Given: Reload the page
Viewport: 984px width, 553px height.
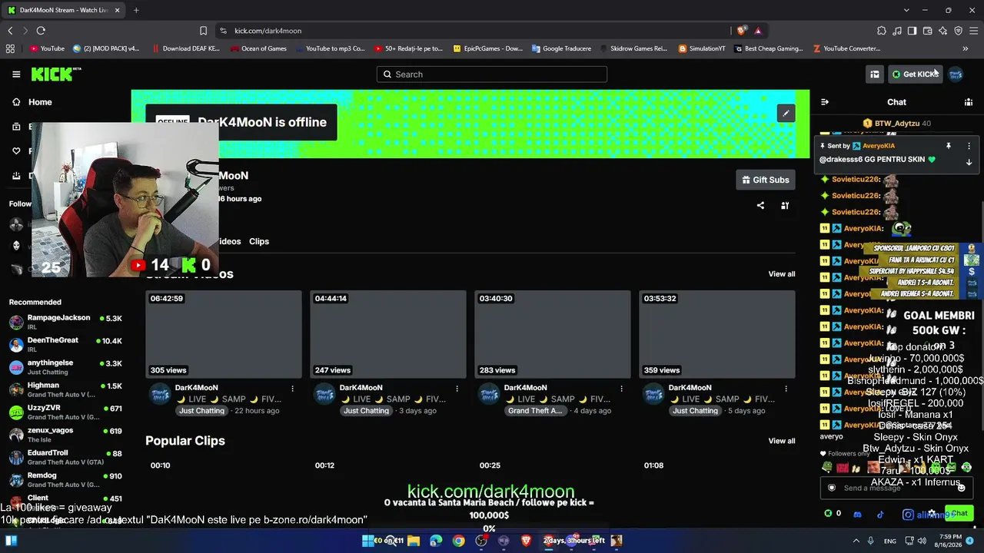Looking at the screenshot, I should [41, 31].
